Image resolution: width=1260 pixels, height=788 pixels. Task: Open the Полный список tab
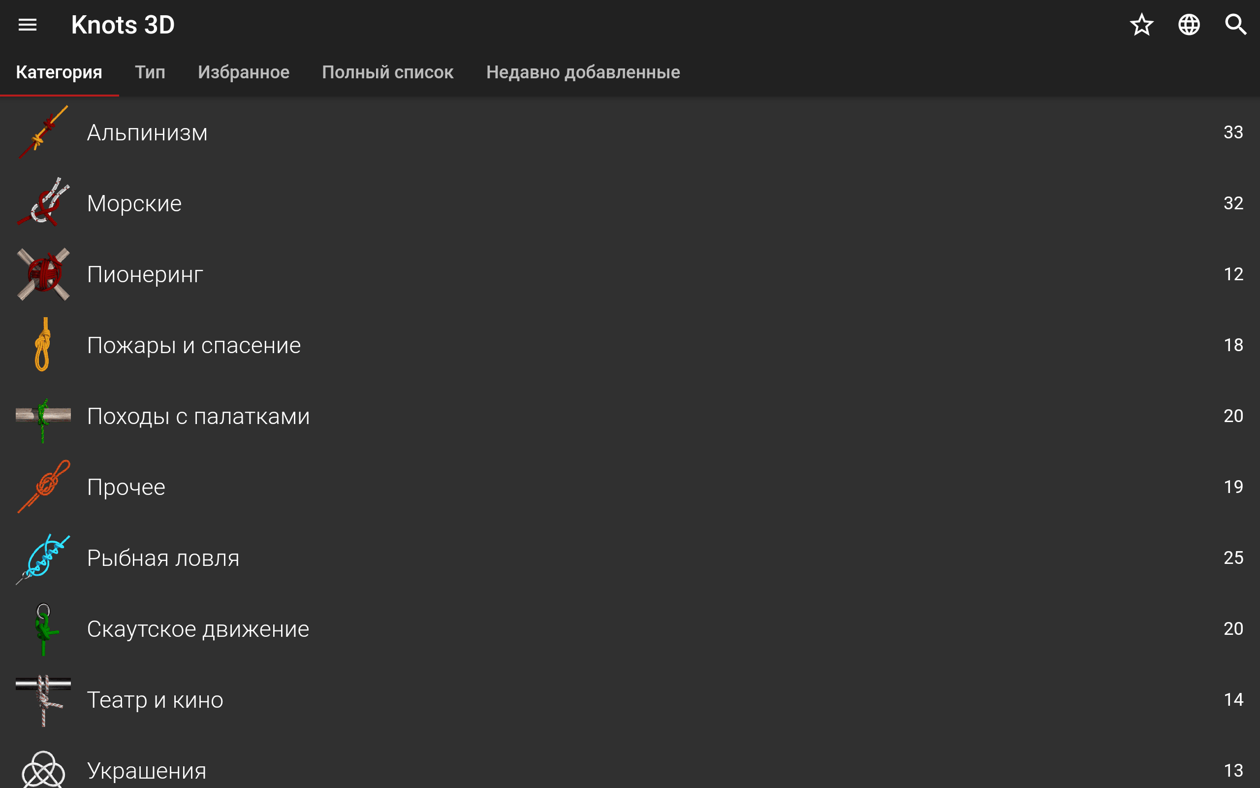tap(387, 72)
